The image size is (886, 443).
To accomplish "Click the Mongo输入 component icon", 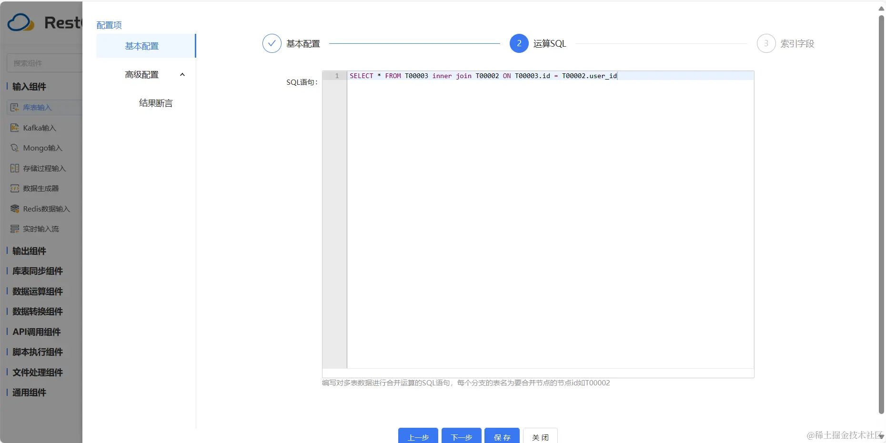I will (15, 148).
